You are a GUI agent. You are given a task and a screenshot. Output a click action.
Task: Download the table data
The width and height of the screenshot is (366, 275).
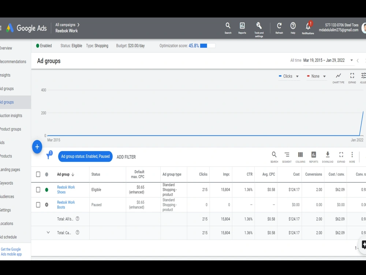click(328, 157)
